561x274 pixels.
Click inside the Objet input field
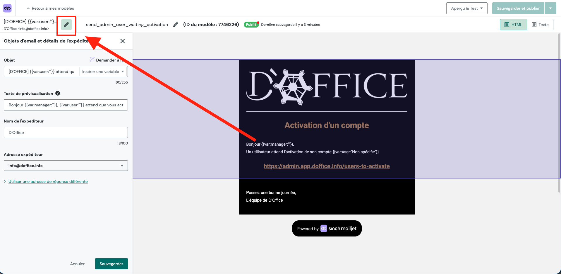click(x=41, y=71)
